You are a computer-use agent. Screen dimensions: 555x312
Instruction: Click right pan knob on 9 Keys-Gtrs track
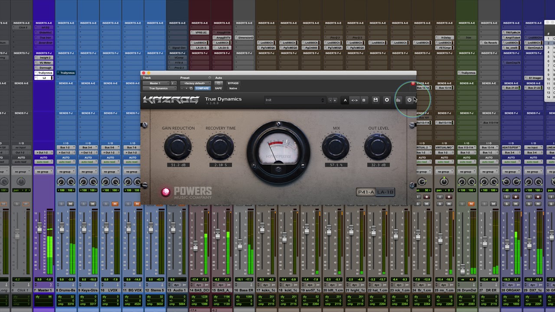(x=93, y=182)
